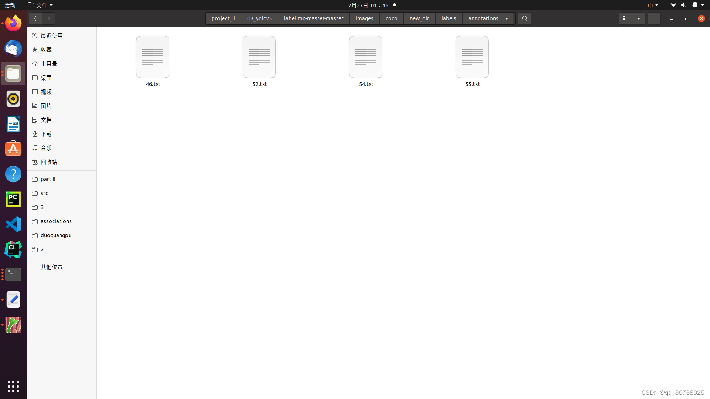
Task: Select the labels tab in breadcrumb
Action: pyautogui.click(x=449, y=18)
